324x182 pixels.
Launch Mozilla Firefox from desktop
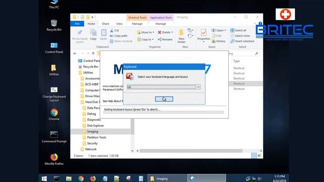point(54,159)
